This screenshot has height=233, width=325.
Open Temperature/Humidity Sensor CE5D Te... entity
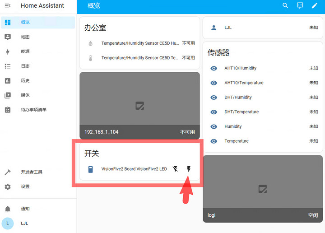(140, 58)
